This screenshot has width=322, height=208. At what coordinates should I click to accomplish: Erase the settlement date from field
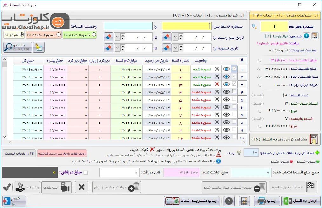(167, 48)
